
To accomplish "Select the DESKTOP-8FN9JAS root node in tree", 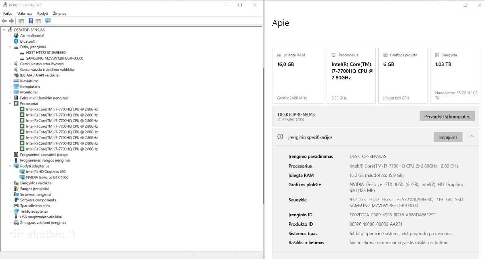I will tap(29, 30).
